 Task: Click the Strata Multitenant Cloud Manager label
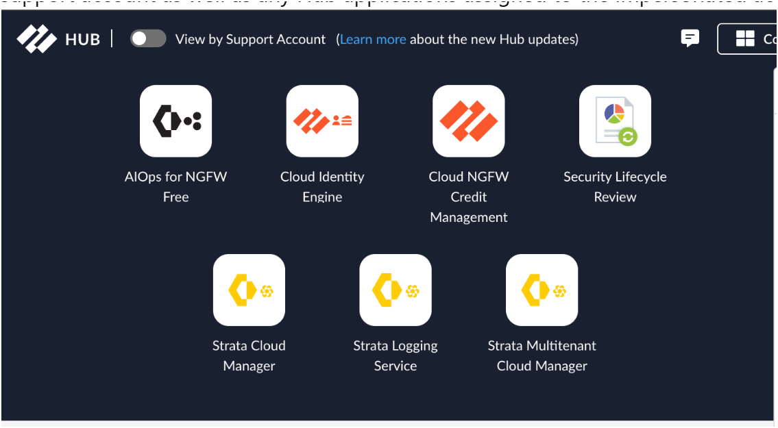542,355
